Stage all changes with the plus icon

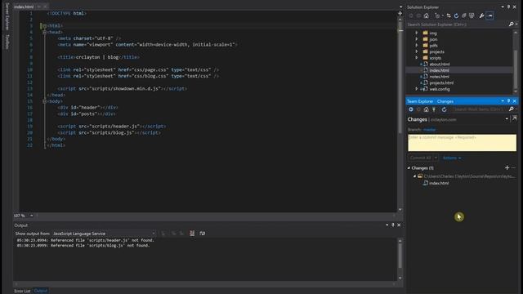point(507,167)
